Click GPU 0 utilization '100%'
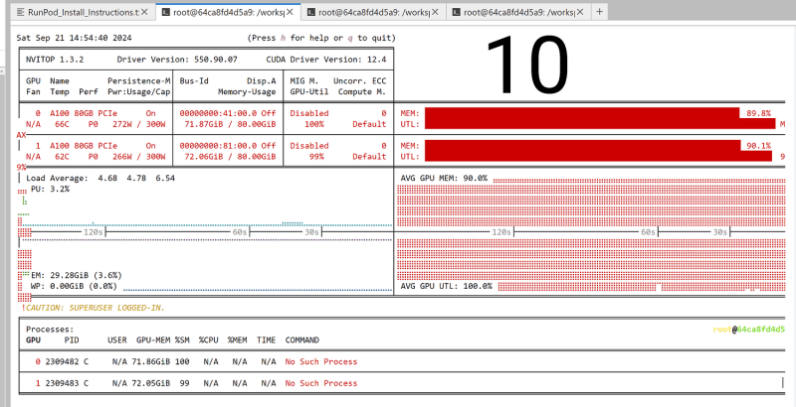The width and height of the screenshot is (796, 407). tap(314, 124)
